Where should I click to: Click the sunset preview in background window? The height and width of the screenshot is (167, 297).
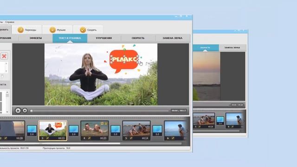207,76
